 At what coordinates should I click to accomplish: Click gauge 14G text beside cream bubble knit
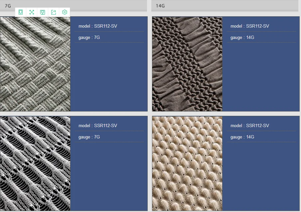[x=242, y=137]
